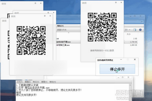
Task: Select the 全自动多开器.exe file
Action: coord(64,42)
